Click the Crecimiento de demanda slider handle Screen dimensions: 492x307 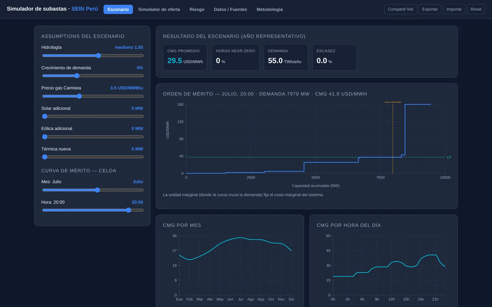coord(77,76)
